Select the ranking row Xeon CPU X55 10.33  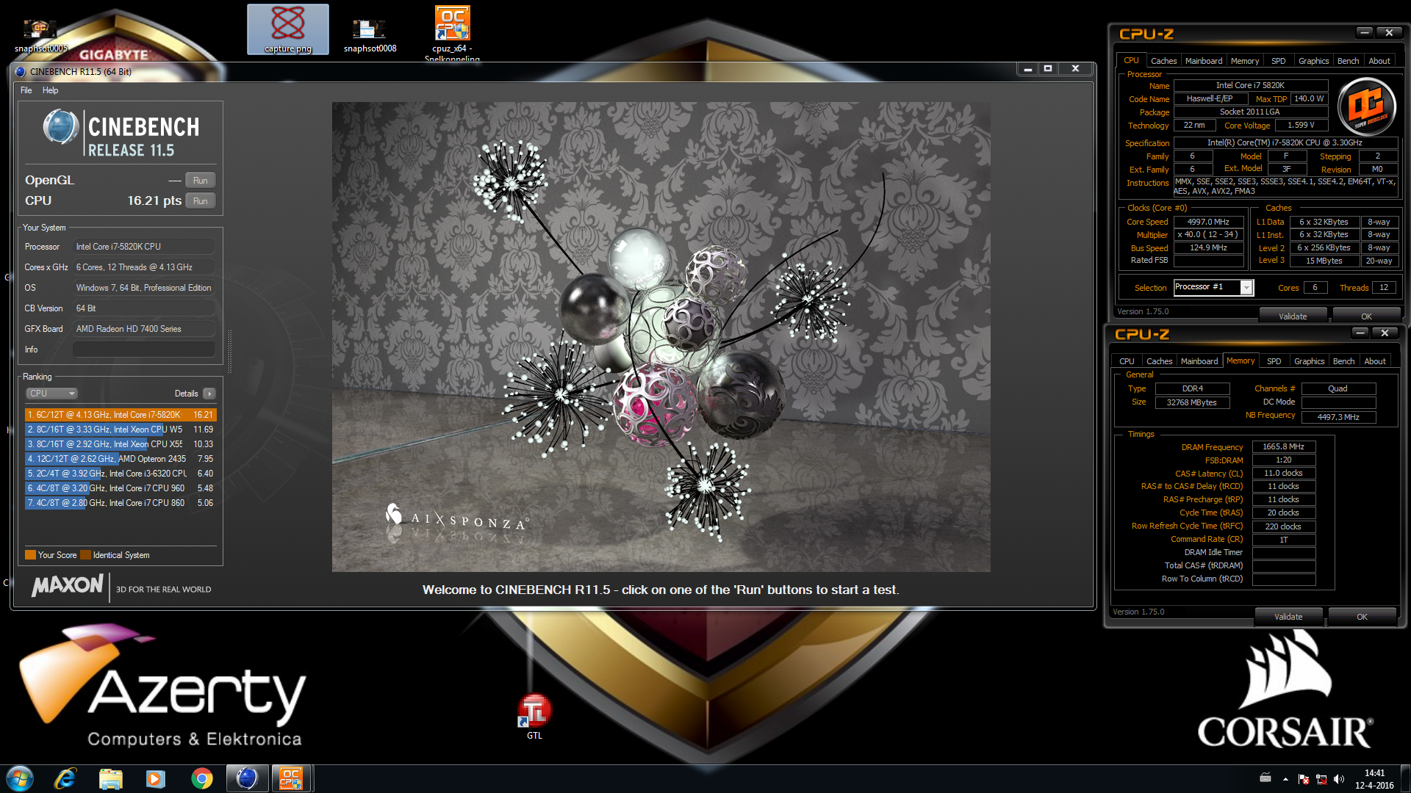click(x=121, y=444)
